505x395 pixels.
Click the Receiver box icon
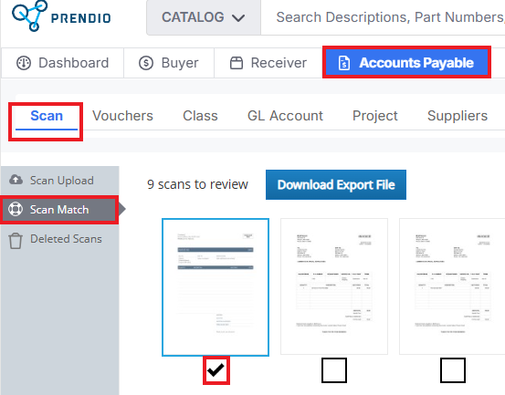pyautogui.click(x=237, y=63)
